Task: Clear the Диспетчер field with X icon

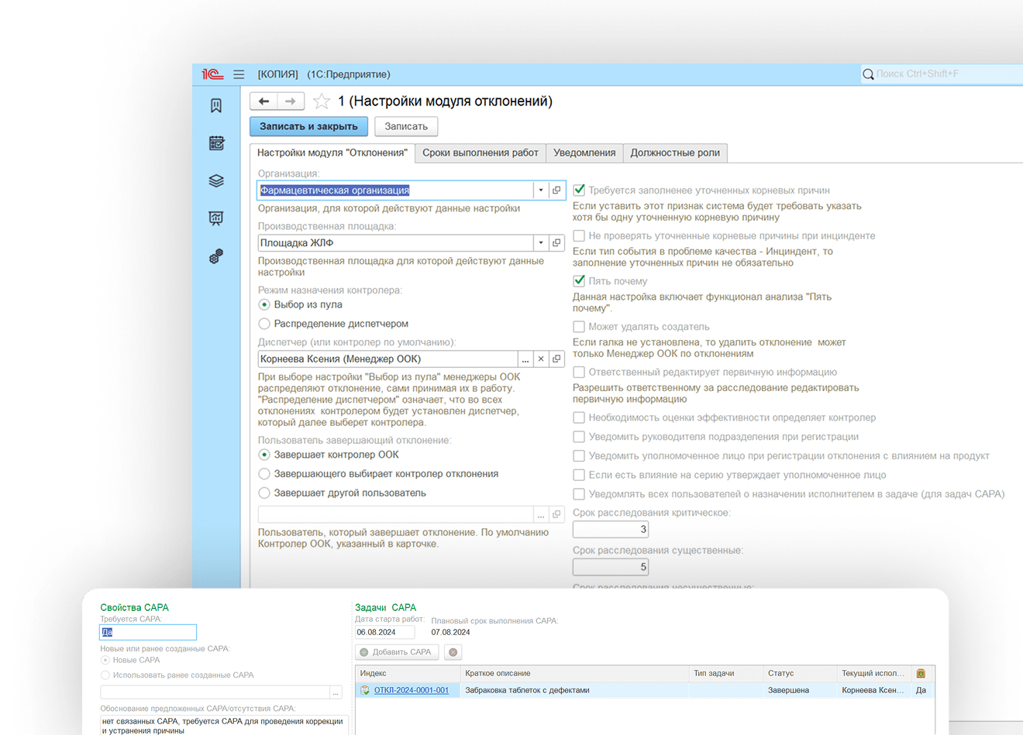Action: pyautogui.click(x=541, y=359)
